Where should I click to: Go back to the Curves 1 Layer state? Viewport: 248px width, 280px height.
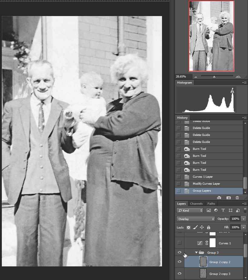tap(209, 177)
